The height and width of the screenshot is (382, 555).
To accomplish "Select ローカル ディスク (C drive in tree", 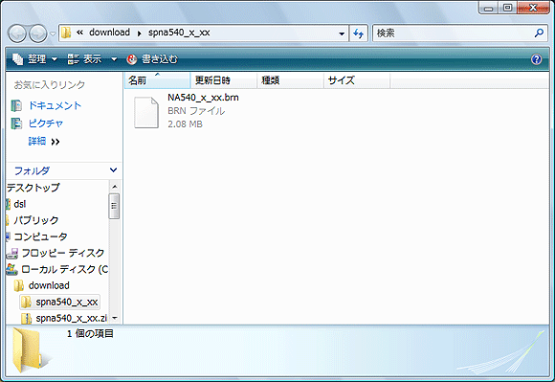I will [x=64, y=269].
